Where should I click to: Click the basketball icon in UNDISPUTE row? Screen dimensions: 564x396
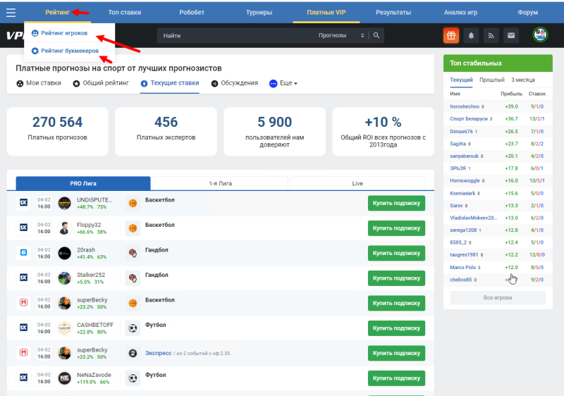tap(133, 204)
